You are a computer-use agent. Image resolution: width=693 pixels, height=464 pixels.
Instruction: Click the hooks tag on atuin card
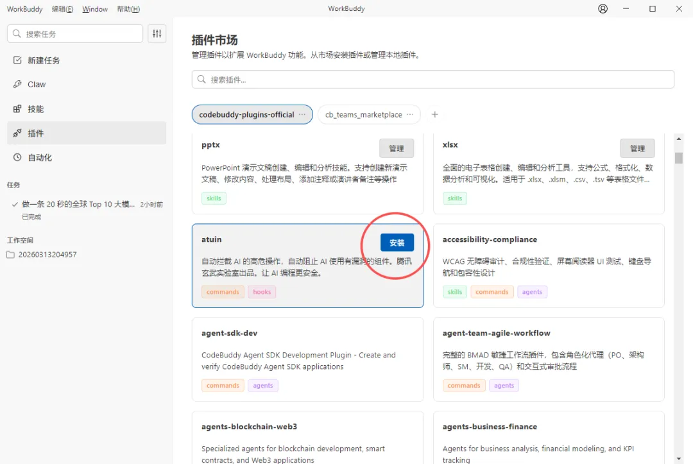[x=262, y=291]
